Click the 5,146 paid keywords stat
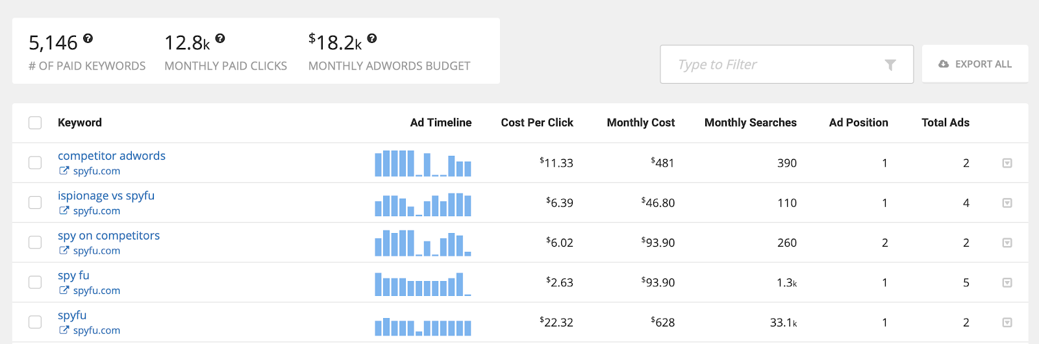Viewport: 1039px width, 344px height. click(53, 43)
